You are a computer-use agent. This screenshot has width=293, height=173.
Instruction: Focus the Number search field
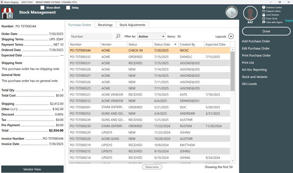tap(91, 36)
